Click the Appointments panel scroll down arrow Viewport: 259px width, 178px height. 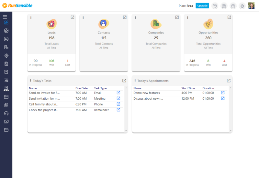(x=231, y=131)
